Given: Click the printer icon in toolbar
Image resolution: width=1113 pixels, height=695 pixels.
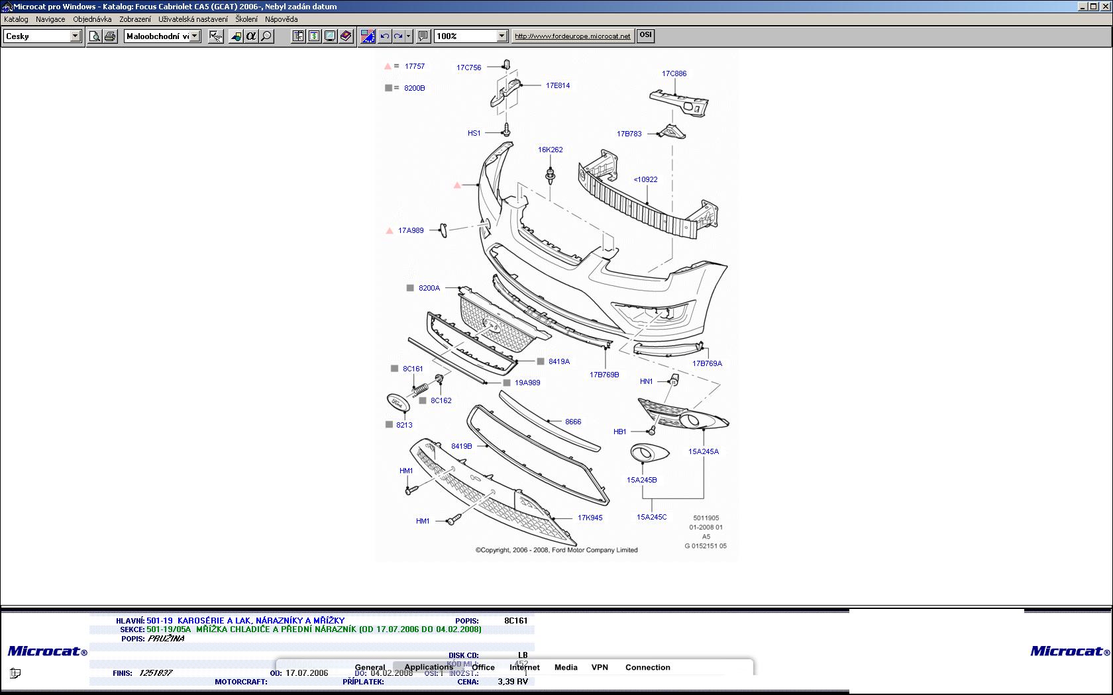Looking at the screenshot, I should click(110, 36).
